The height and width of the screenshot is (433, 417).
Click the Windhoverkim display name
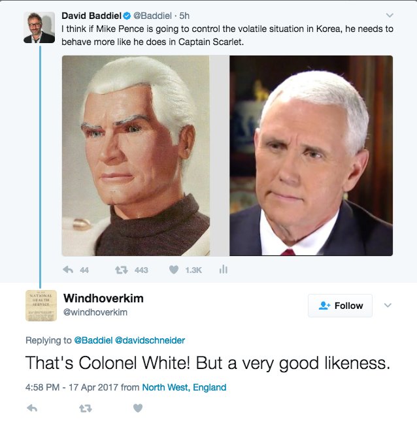pyautogui.click(x=103, y=298)
